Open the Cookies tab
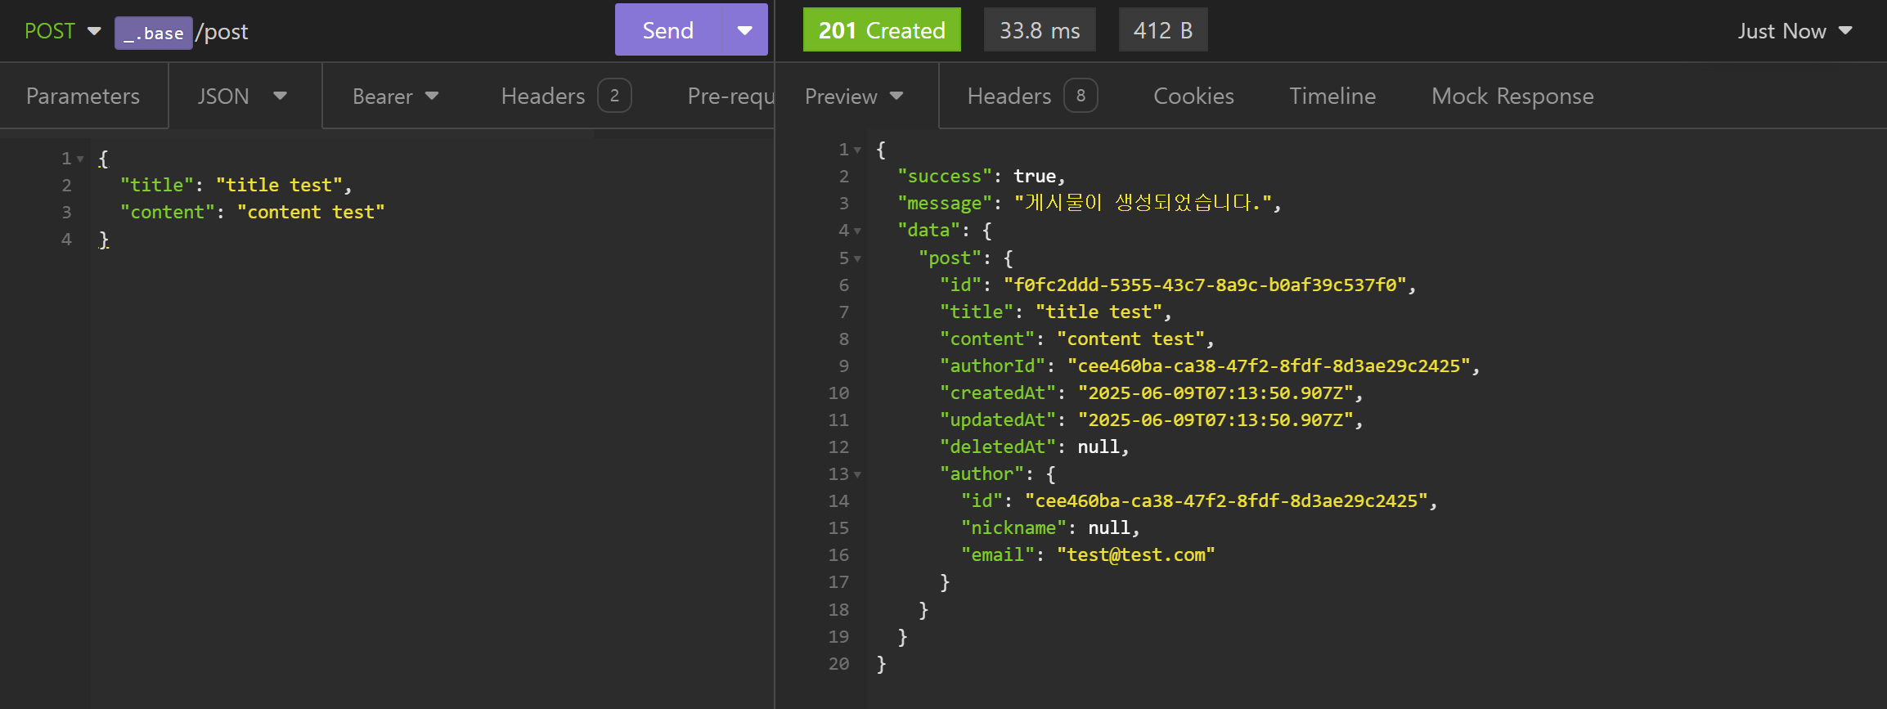Image resolution: width=1887 pixels, height=709 pixels. pyautogui.click(x=1193, y=96)
